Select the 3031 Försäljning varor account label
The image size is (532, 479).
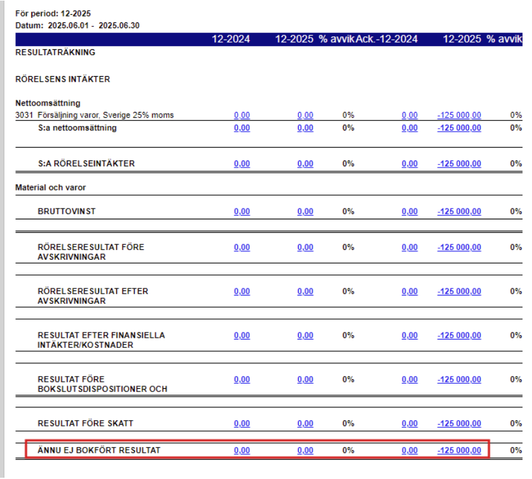point(95,115)
